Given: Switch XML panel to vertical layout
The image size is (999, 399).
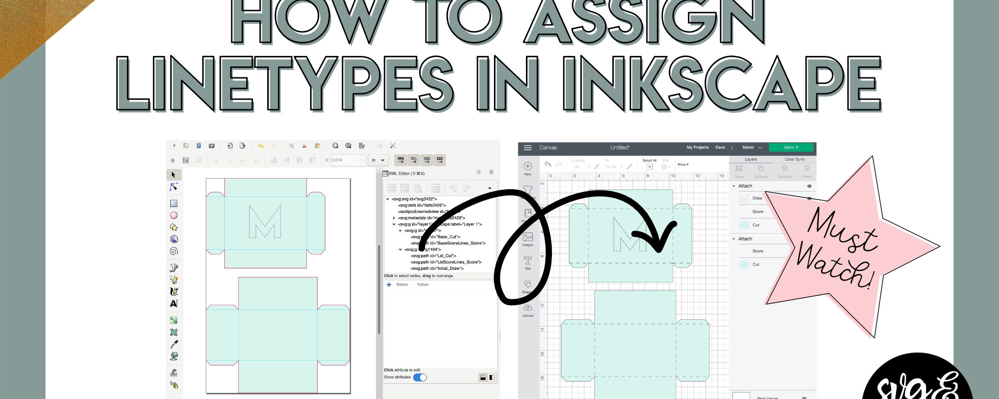Looking at the screenshot, I should (x=483, y=378).
